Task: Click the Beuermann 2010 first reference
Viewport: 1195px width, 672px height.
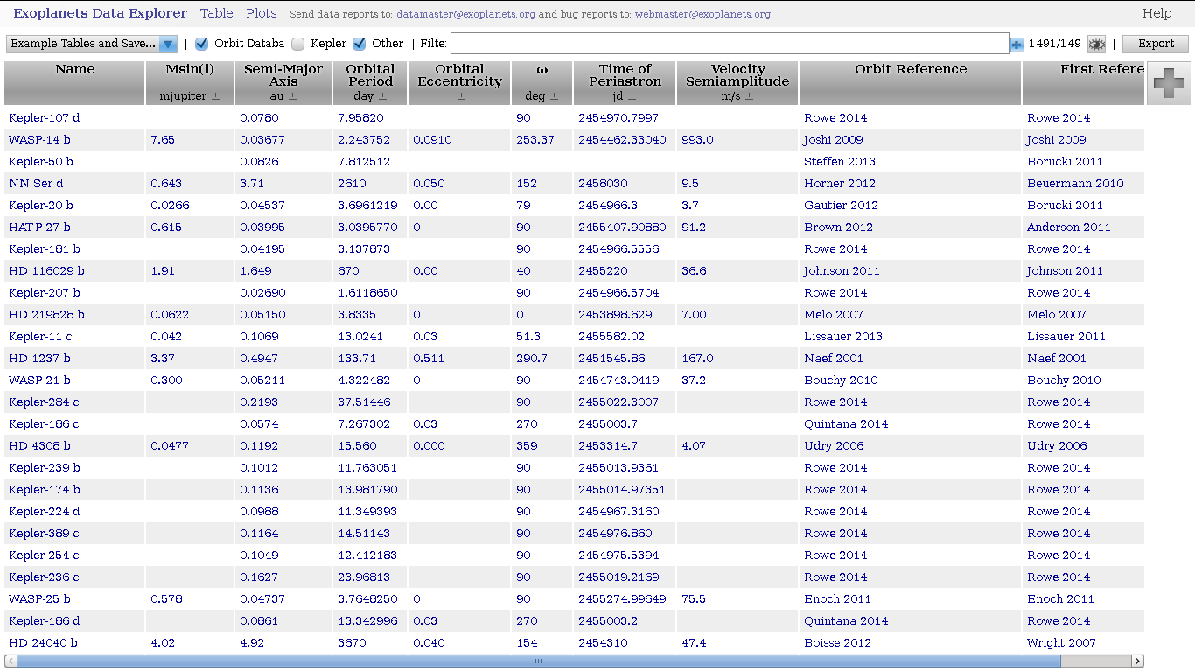Action: [1075, 183]
